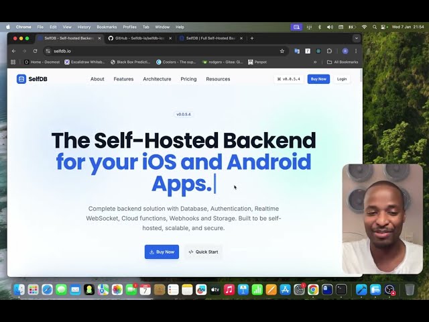The height and width of the screenshot is (322, 429).
Task: Open the Chrome profile avatar
Action: coord(345,51)
